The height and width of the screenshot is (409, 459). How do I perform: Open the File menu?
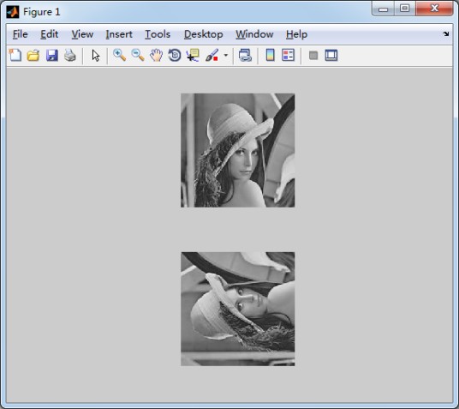click(x=21, y=34)
